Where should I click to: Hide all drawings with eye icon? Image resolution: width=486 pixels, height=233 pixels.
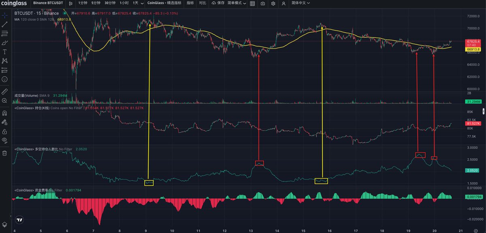click(x=4, y=140)
